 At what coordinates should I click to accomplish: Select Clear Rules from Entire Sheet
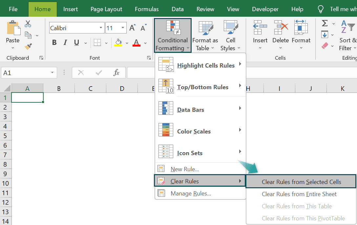(x=301, y=194)
